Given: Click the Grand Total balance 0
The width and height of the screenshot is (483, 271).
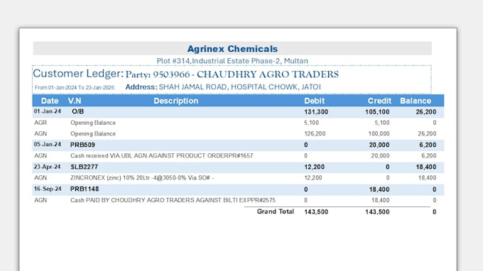Looking at the screenshot, I should point(434,212).
